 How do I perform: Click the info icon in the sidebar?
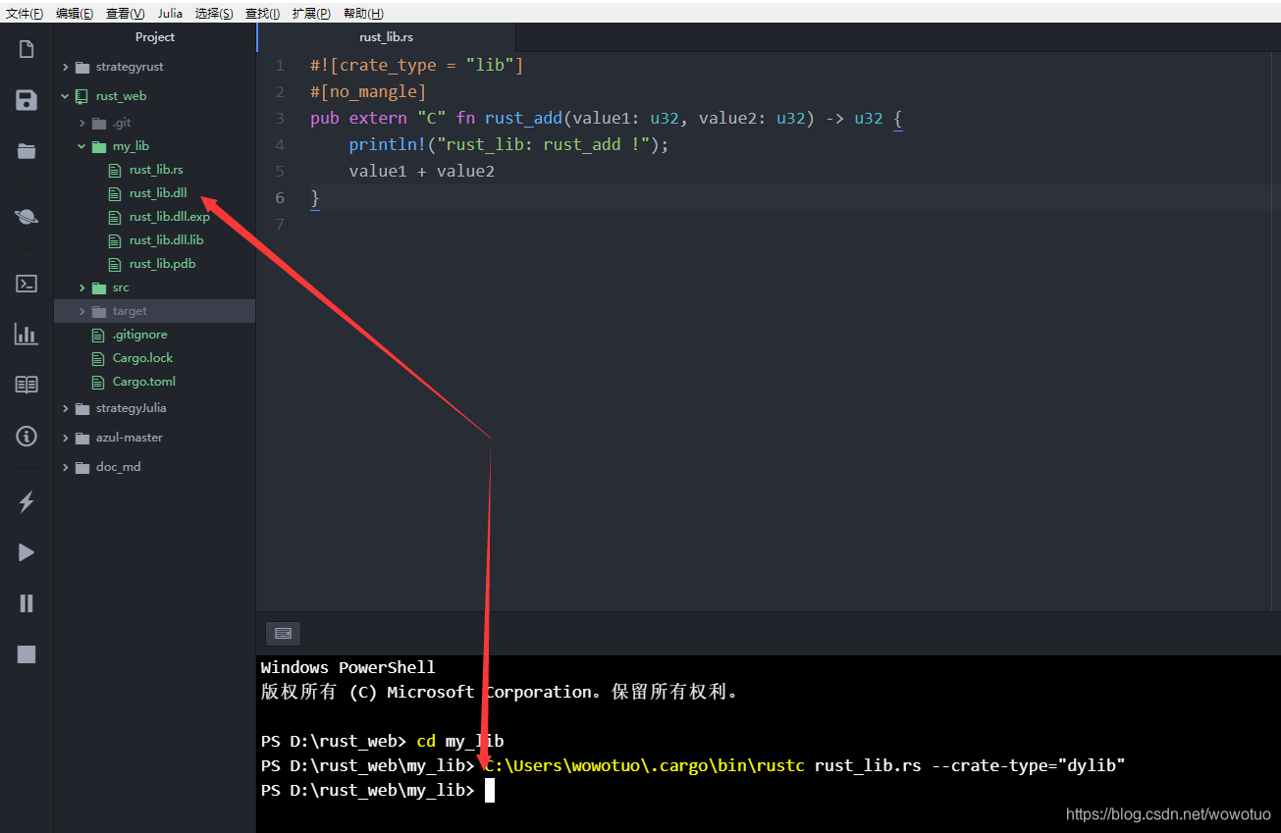25,436
